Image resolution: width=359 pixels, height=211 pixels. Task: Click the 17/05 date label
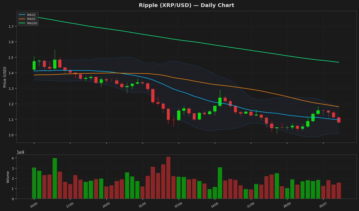pos(70,205)
